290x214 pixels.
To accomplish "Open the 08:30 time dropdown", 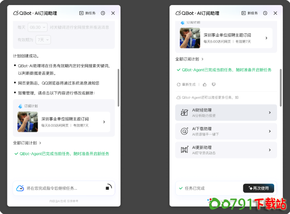I will tap(37, 27).
